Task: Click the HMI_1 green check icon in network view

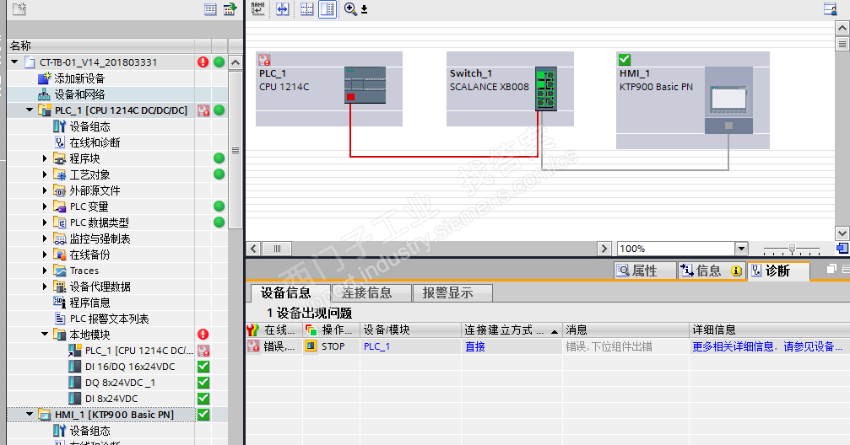Action: [x=625, y=59]
